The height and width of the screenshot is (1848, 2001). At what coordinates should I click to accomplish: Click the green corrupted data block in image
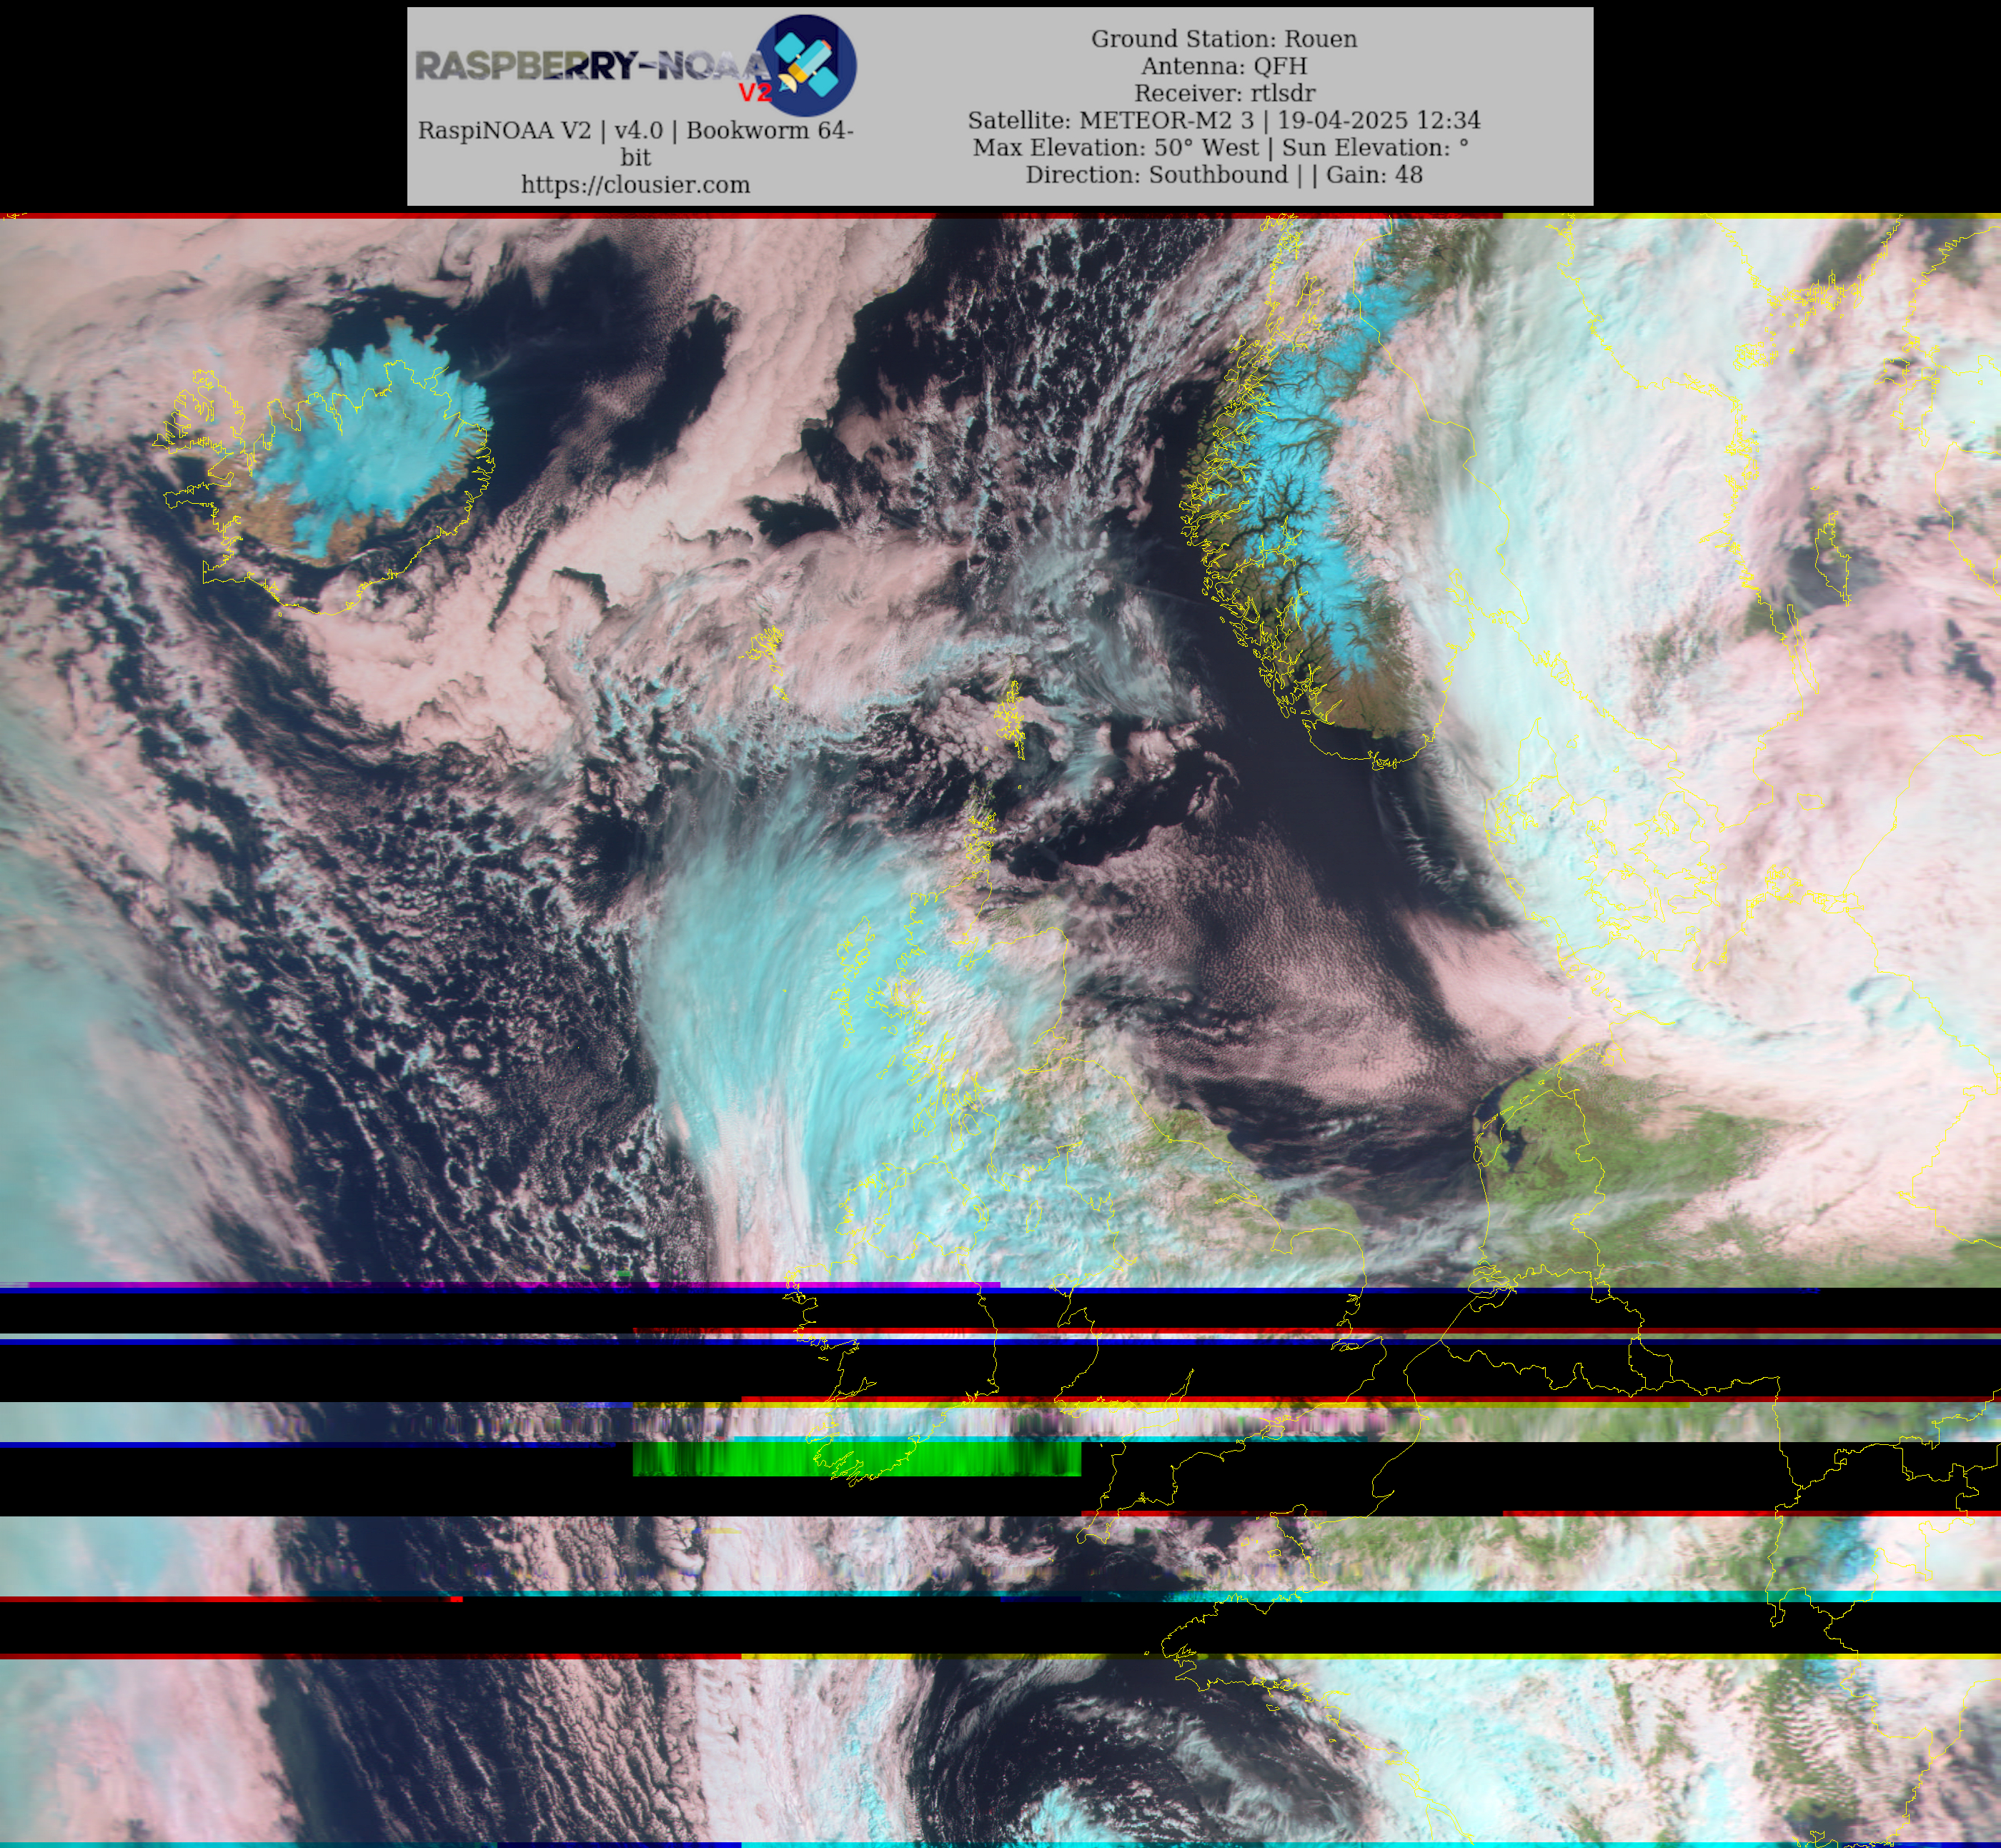click(856, 1458)
